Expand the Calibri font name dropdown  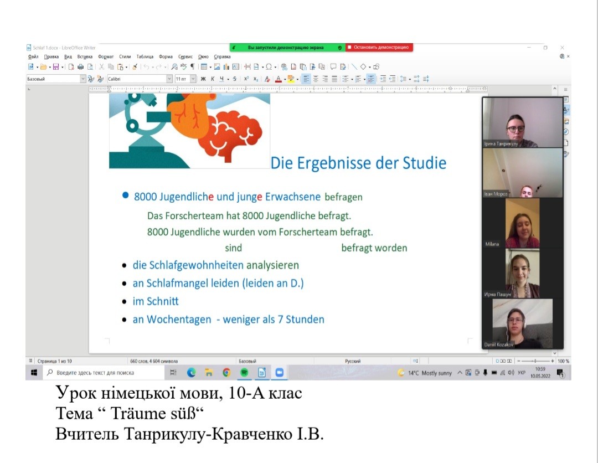point(169,79)
